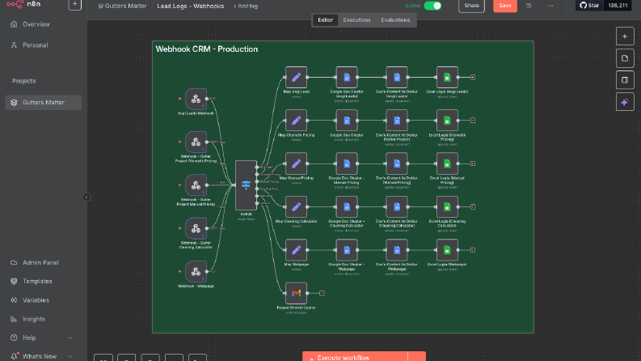Open the Gutters Matter project
The width and height of the screenshot is (641, 361).
[44, 102]
